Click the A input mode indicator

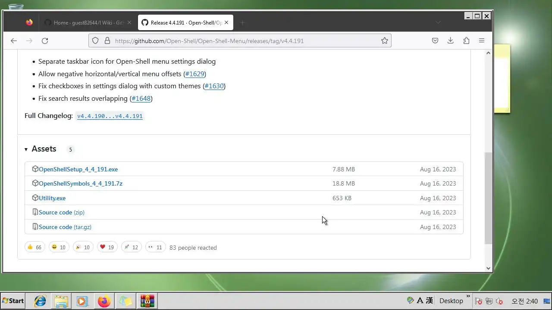coord(420,301)
